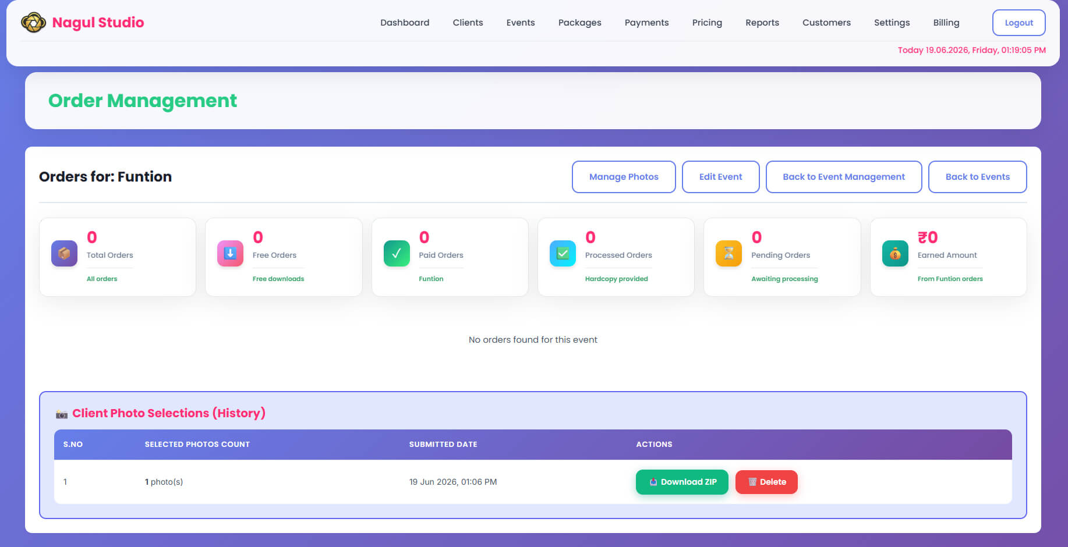This screenshot has height=547, width=1068.
Task: Click the Total Orders box icon
Action: click(64, 254)
